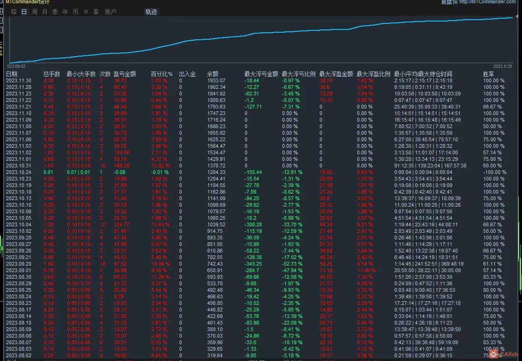Switch to the 账户 account tab

pos(110,12)
